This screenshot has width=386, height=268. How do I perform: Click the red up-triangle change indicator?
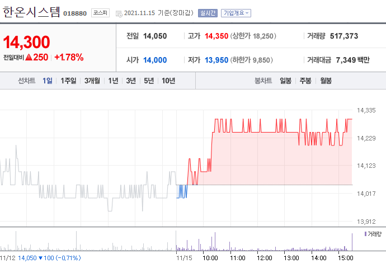(x=29, y=57)
